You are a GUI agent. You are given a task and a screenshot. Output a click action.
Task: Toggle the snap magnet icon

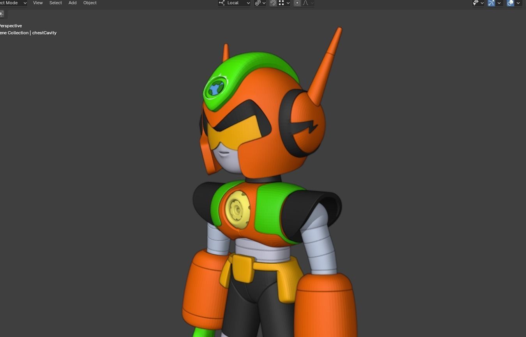point(273,3)
